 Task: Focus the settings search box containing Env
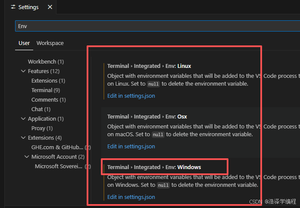click(157, 26)
